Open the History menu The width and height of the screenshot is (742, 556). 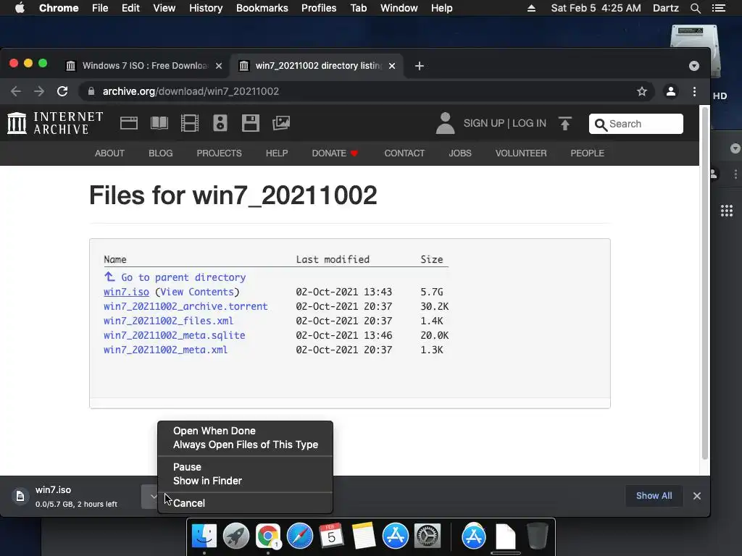(x=205, y=8)
